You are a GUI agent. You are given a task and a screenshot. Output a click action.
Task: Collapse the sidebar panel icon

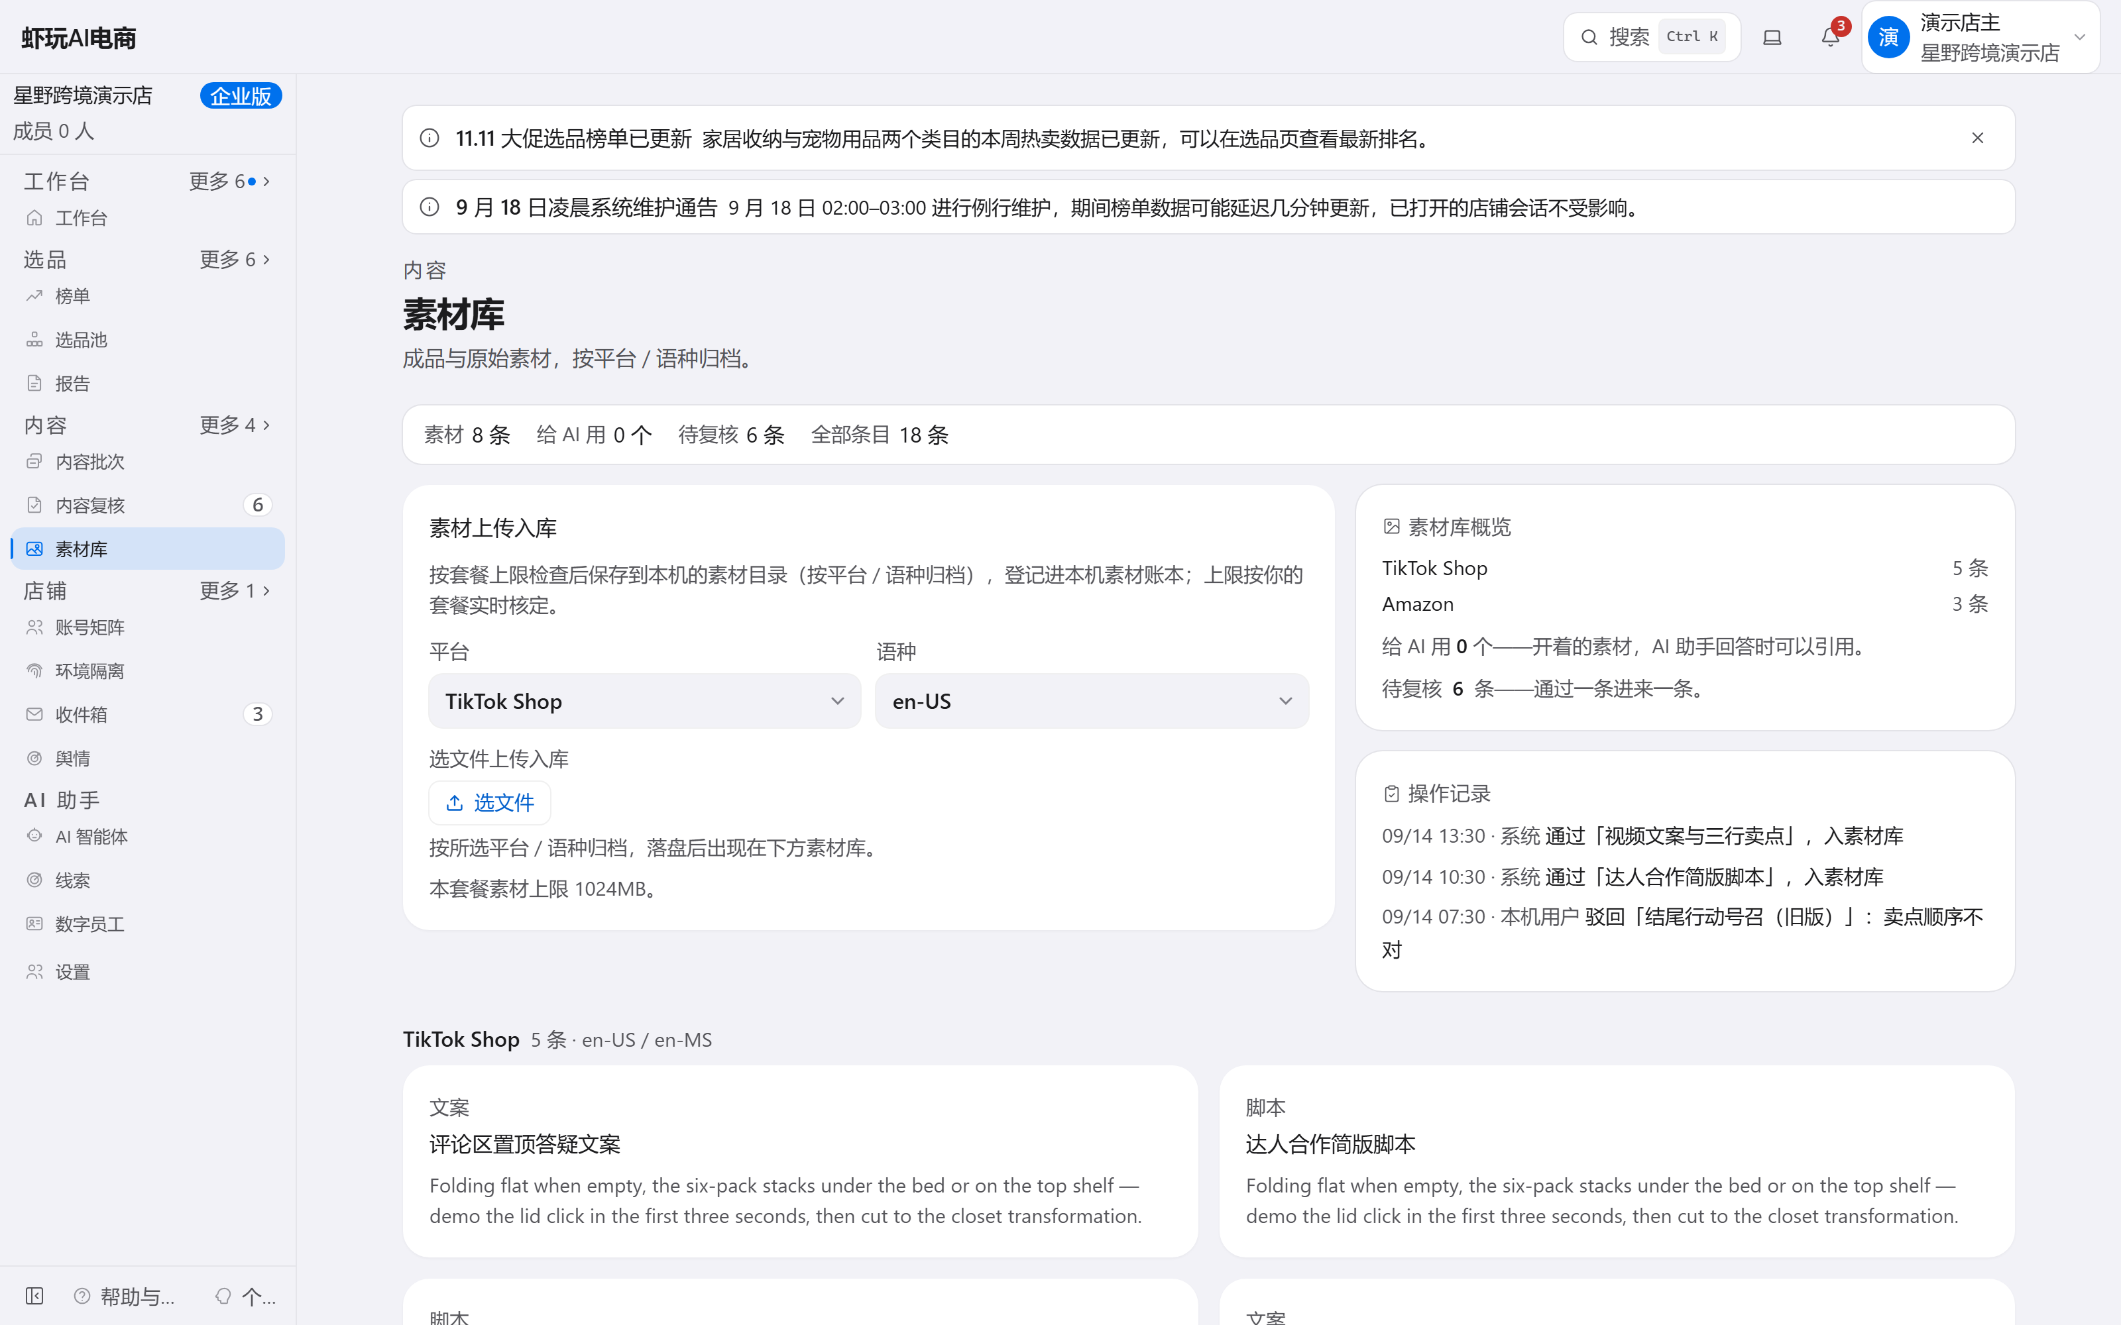click(34, 1296)
